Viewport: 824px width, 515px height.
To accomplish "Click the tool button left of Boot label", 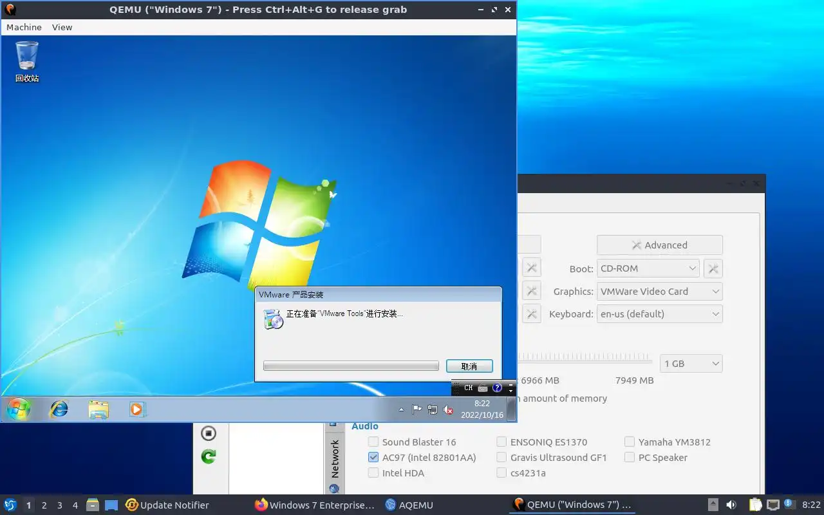I will [531, 268].
